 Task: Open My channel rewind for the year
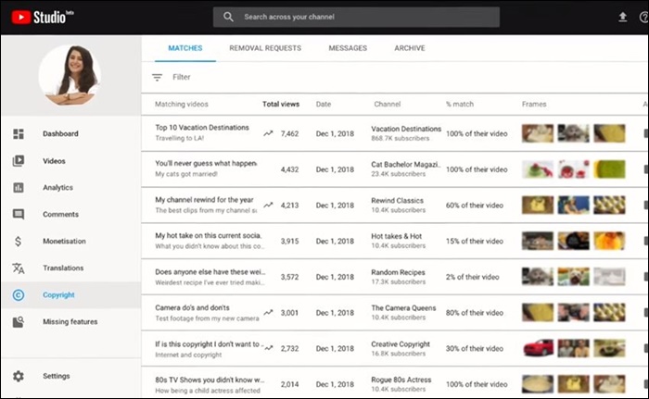click(x=204, y=200)
